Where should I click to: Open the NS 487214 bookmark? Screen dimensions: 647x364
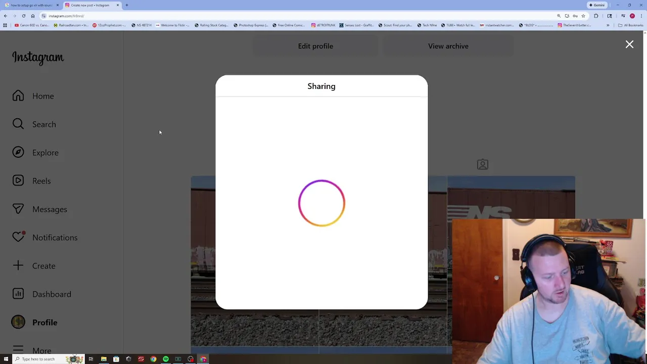point(142,25)
